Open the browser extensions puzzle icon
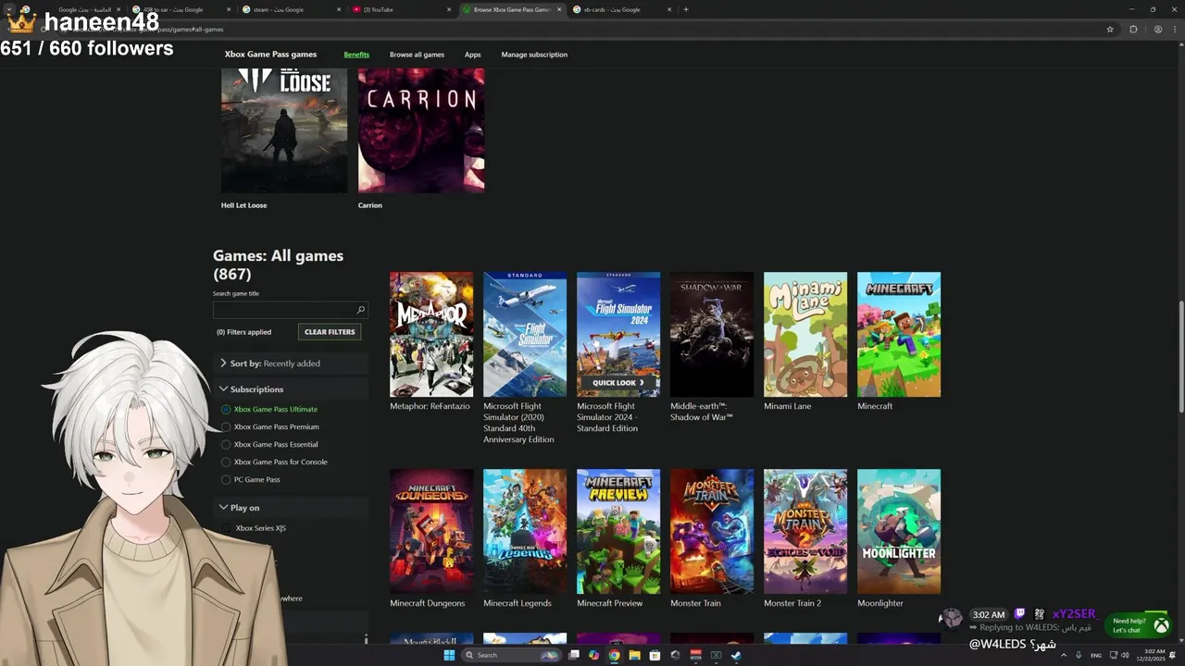This screenshot has height=666, width=1185. tap(1133, 29)
